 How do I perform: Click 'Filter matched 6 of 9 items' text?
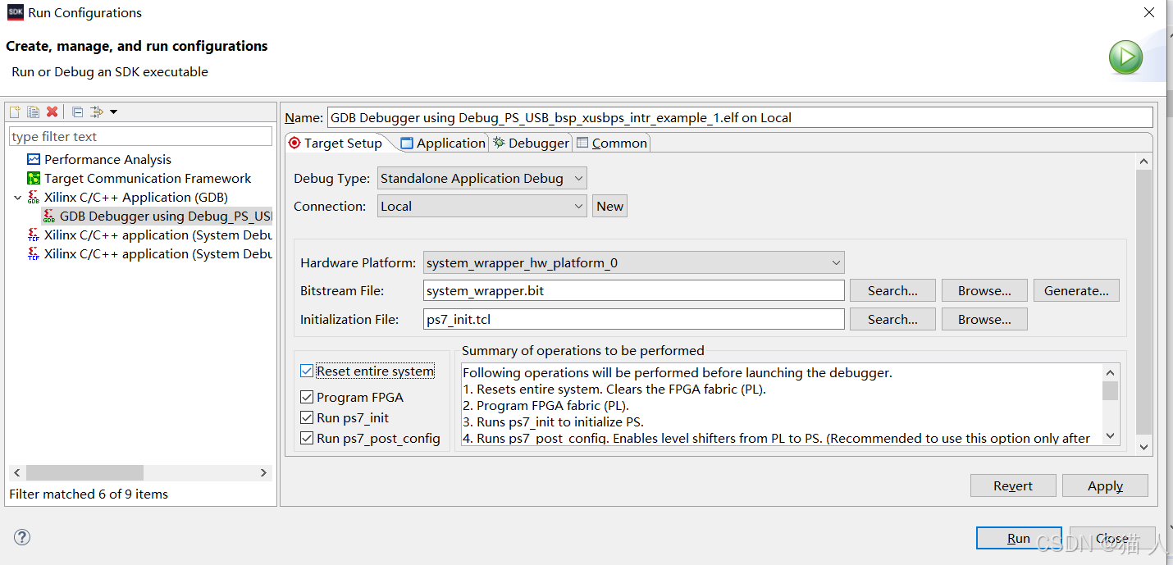pyautogui.click(x=89, y=494)
